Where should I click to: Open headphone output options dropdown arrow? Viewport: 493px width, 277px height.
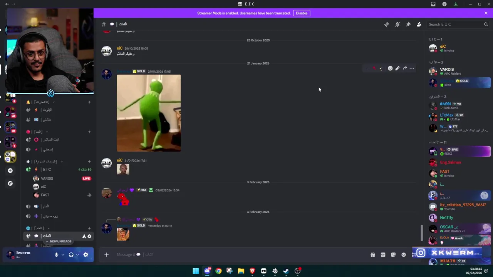[77, 255]
